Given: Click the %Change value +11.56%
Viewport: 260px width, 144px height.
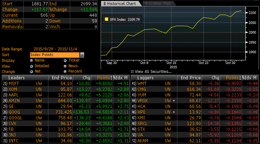Looking at the screenshot, I should (x=89, y=10).
